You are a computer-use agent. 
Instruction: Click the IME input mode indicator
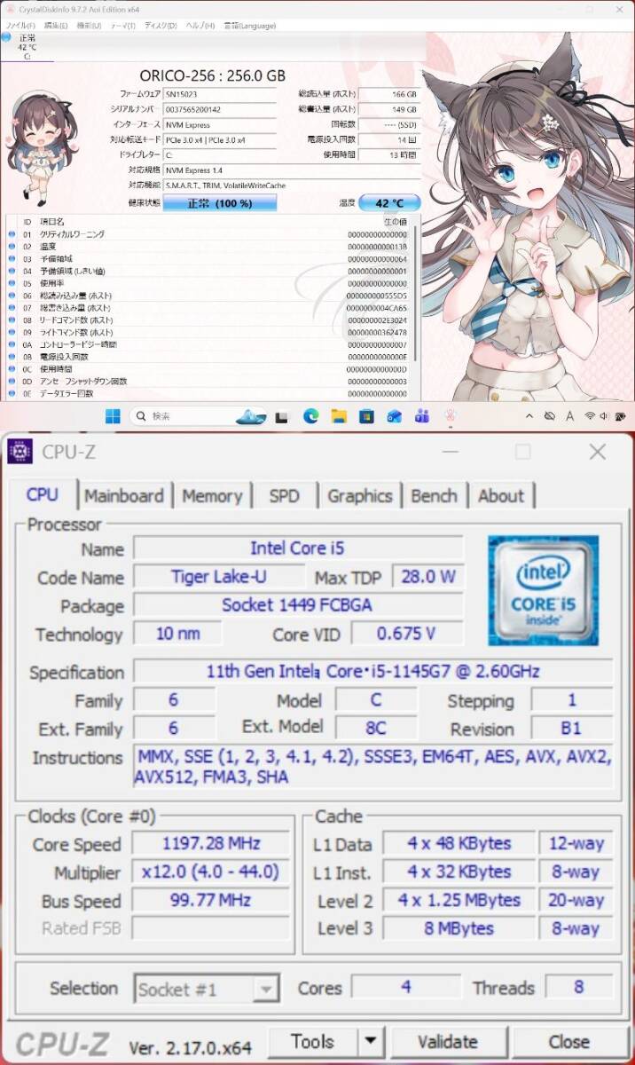tap(571, 415)
